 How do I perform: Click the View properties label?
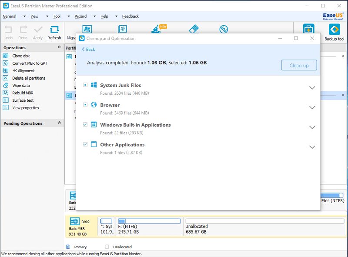coord(26,108)
